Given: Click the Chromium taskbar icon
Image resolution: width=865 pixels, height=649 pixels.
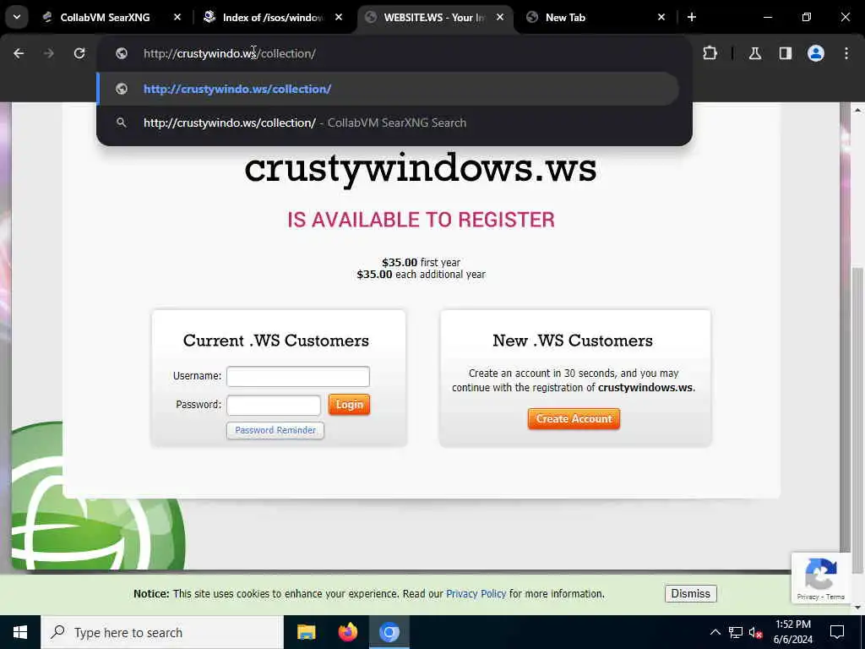Looking at the screenshot, I should click(389, 632).
